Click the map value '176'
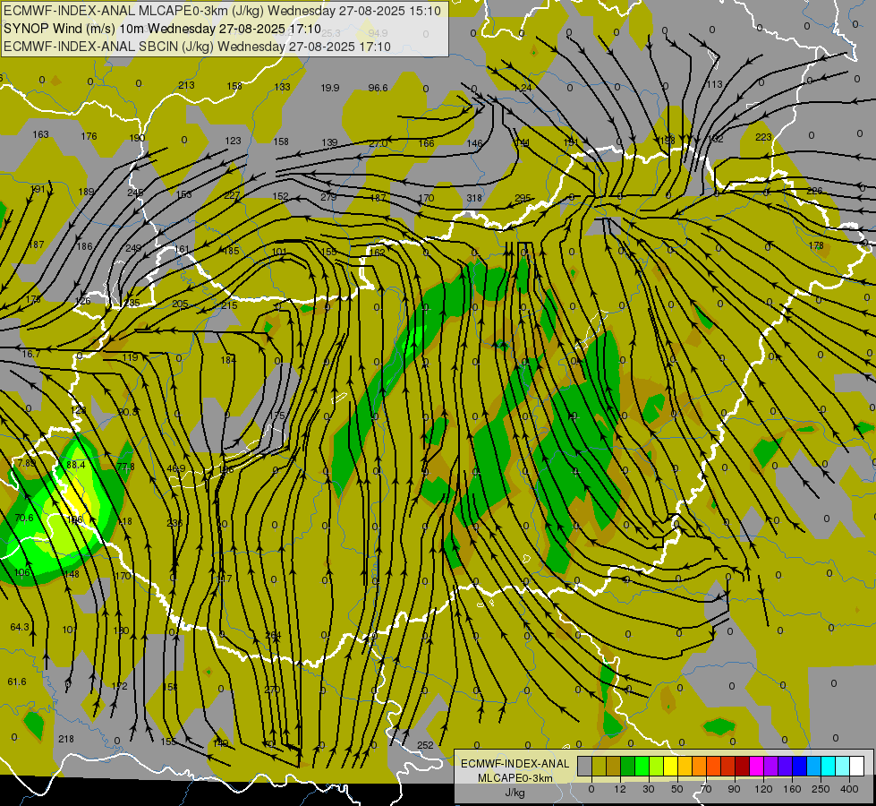Image resolution: width=876 pixels, height=806 pixels. (89, 136)
